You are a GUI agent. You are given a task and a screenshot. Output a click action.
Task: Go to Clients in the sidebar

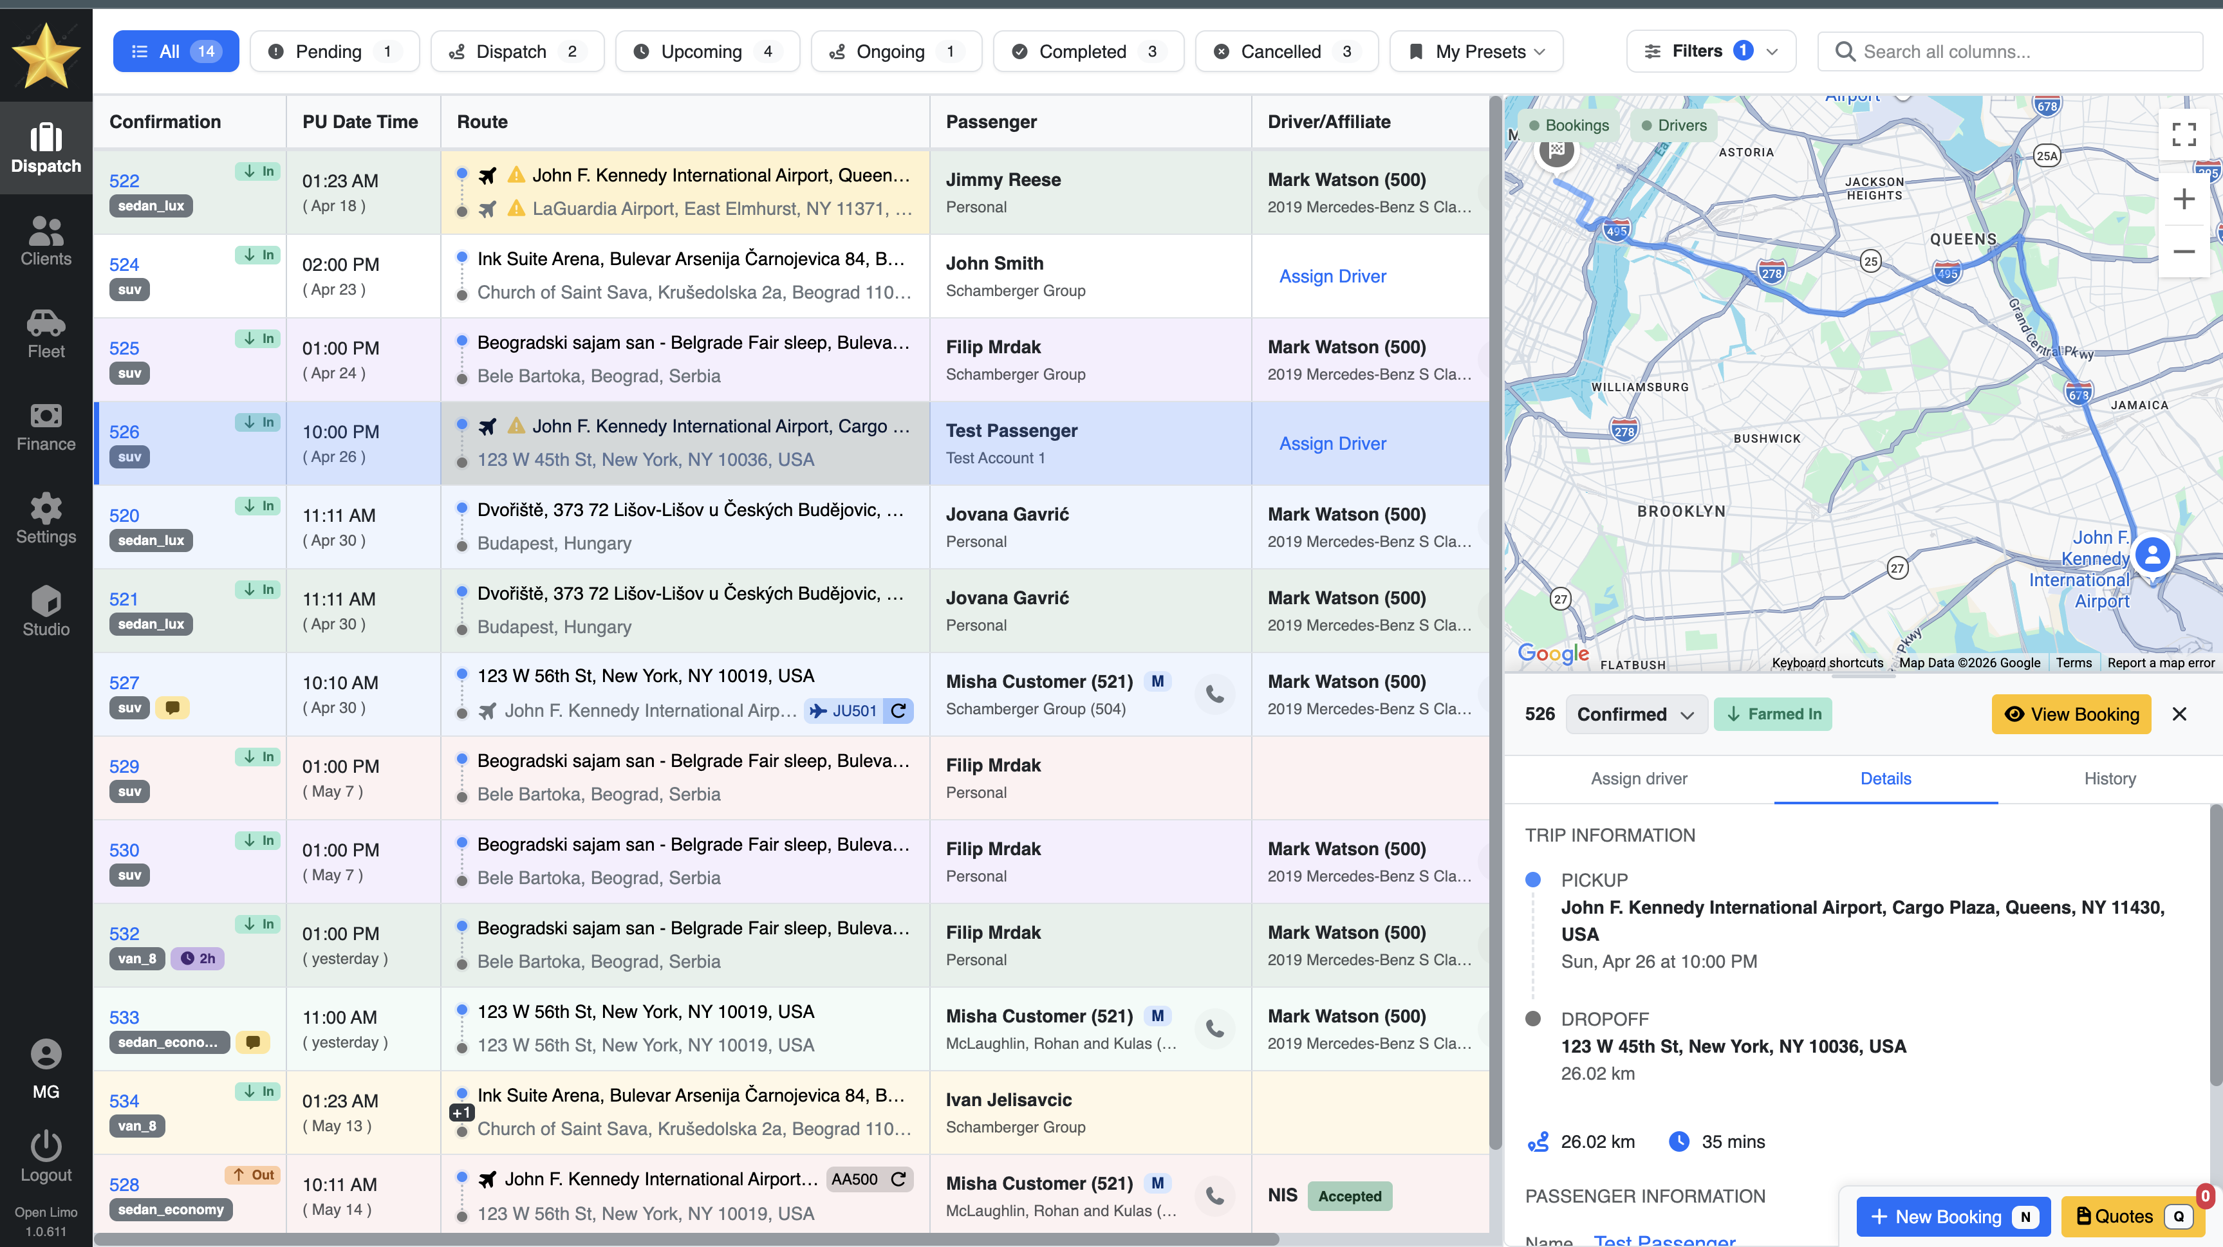(46, 241)
